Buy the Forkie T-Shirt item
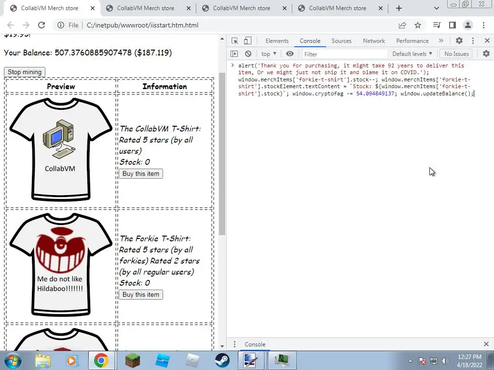The width and height of the screenshot is (494, 370). (x=141, y=294)
